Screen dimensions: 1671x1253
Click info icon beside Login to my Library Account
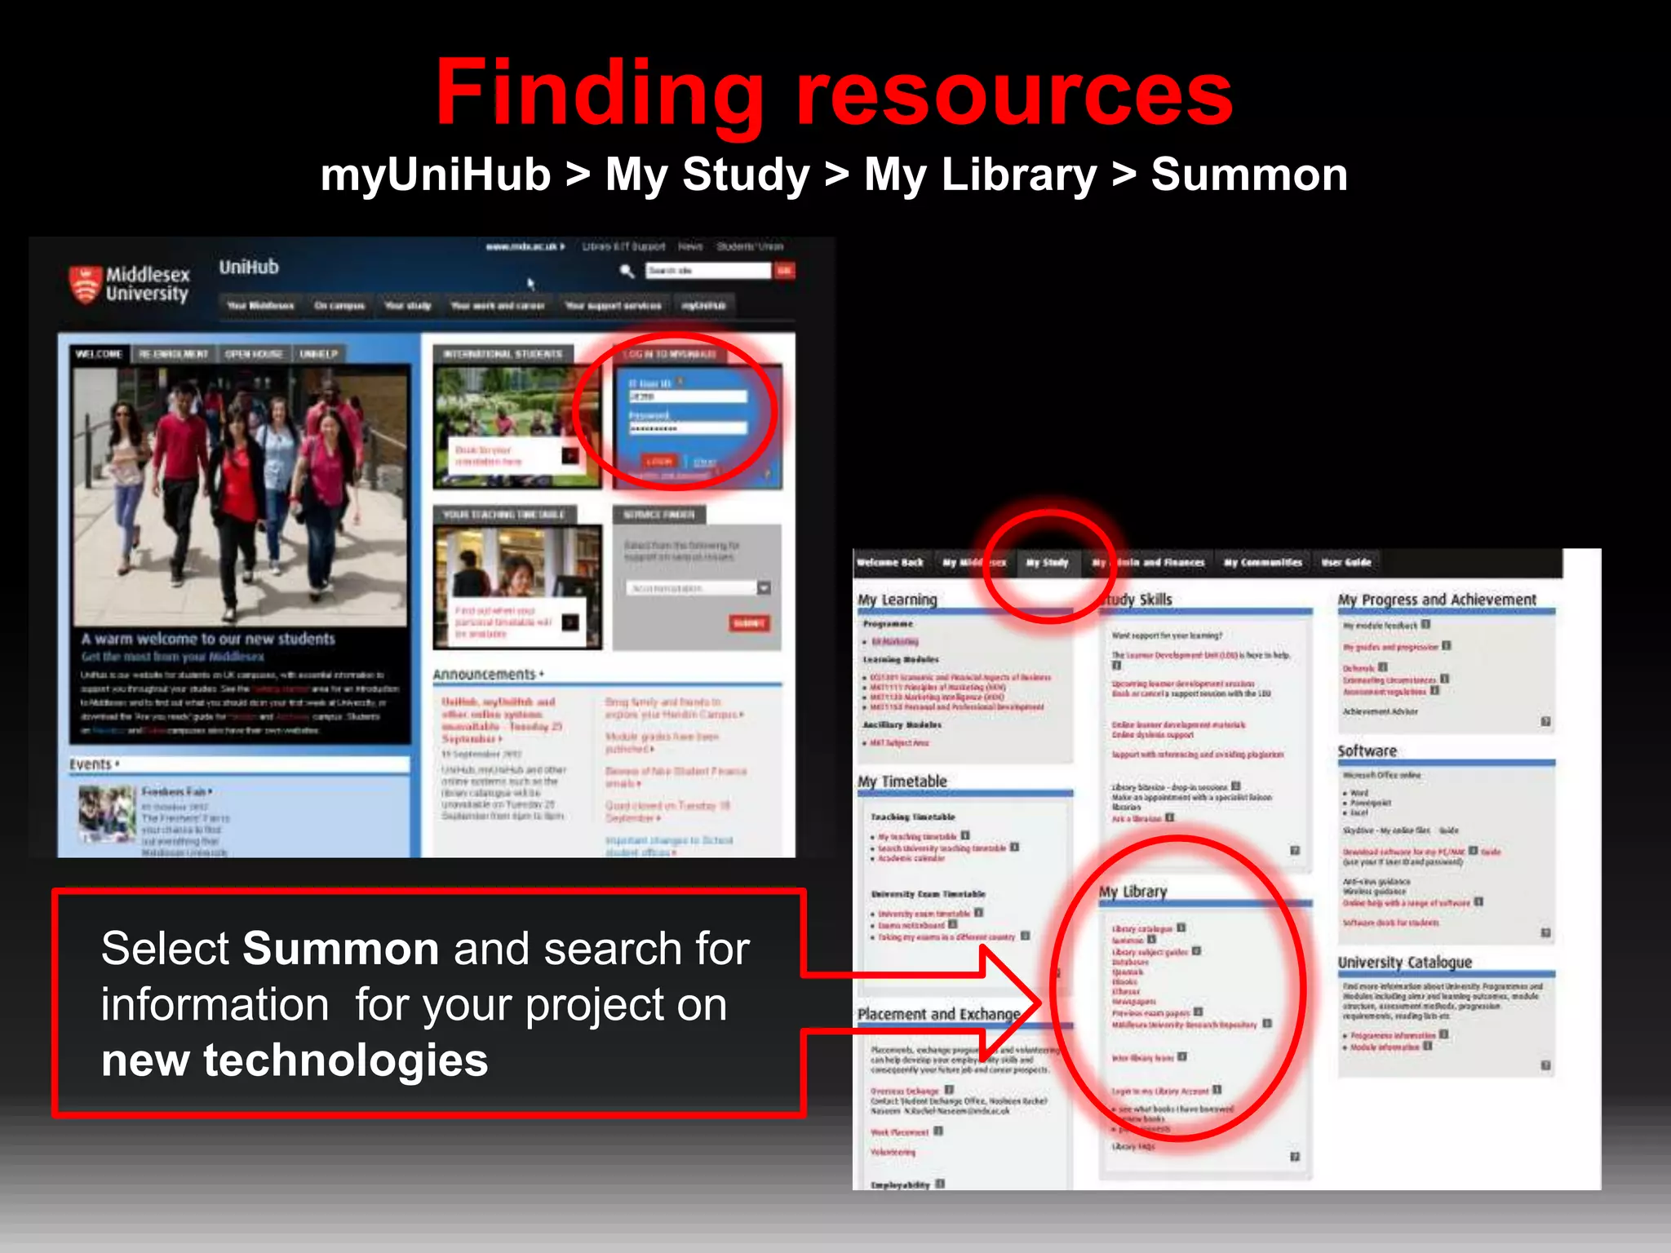(1217, 1090)
